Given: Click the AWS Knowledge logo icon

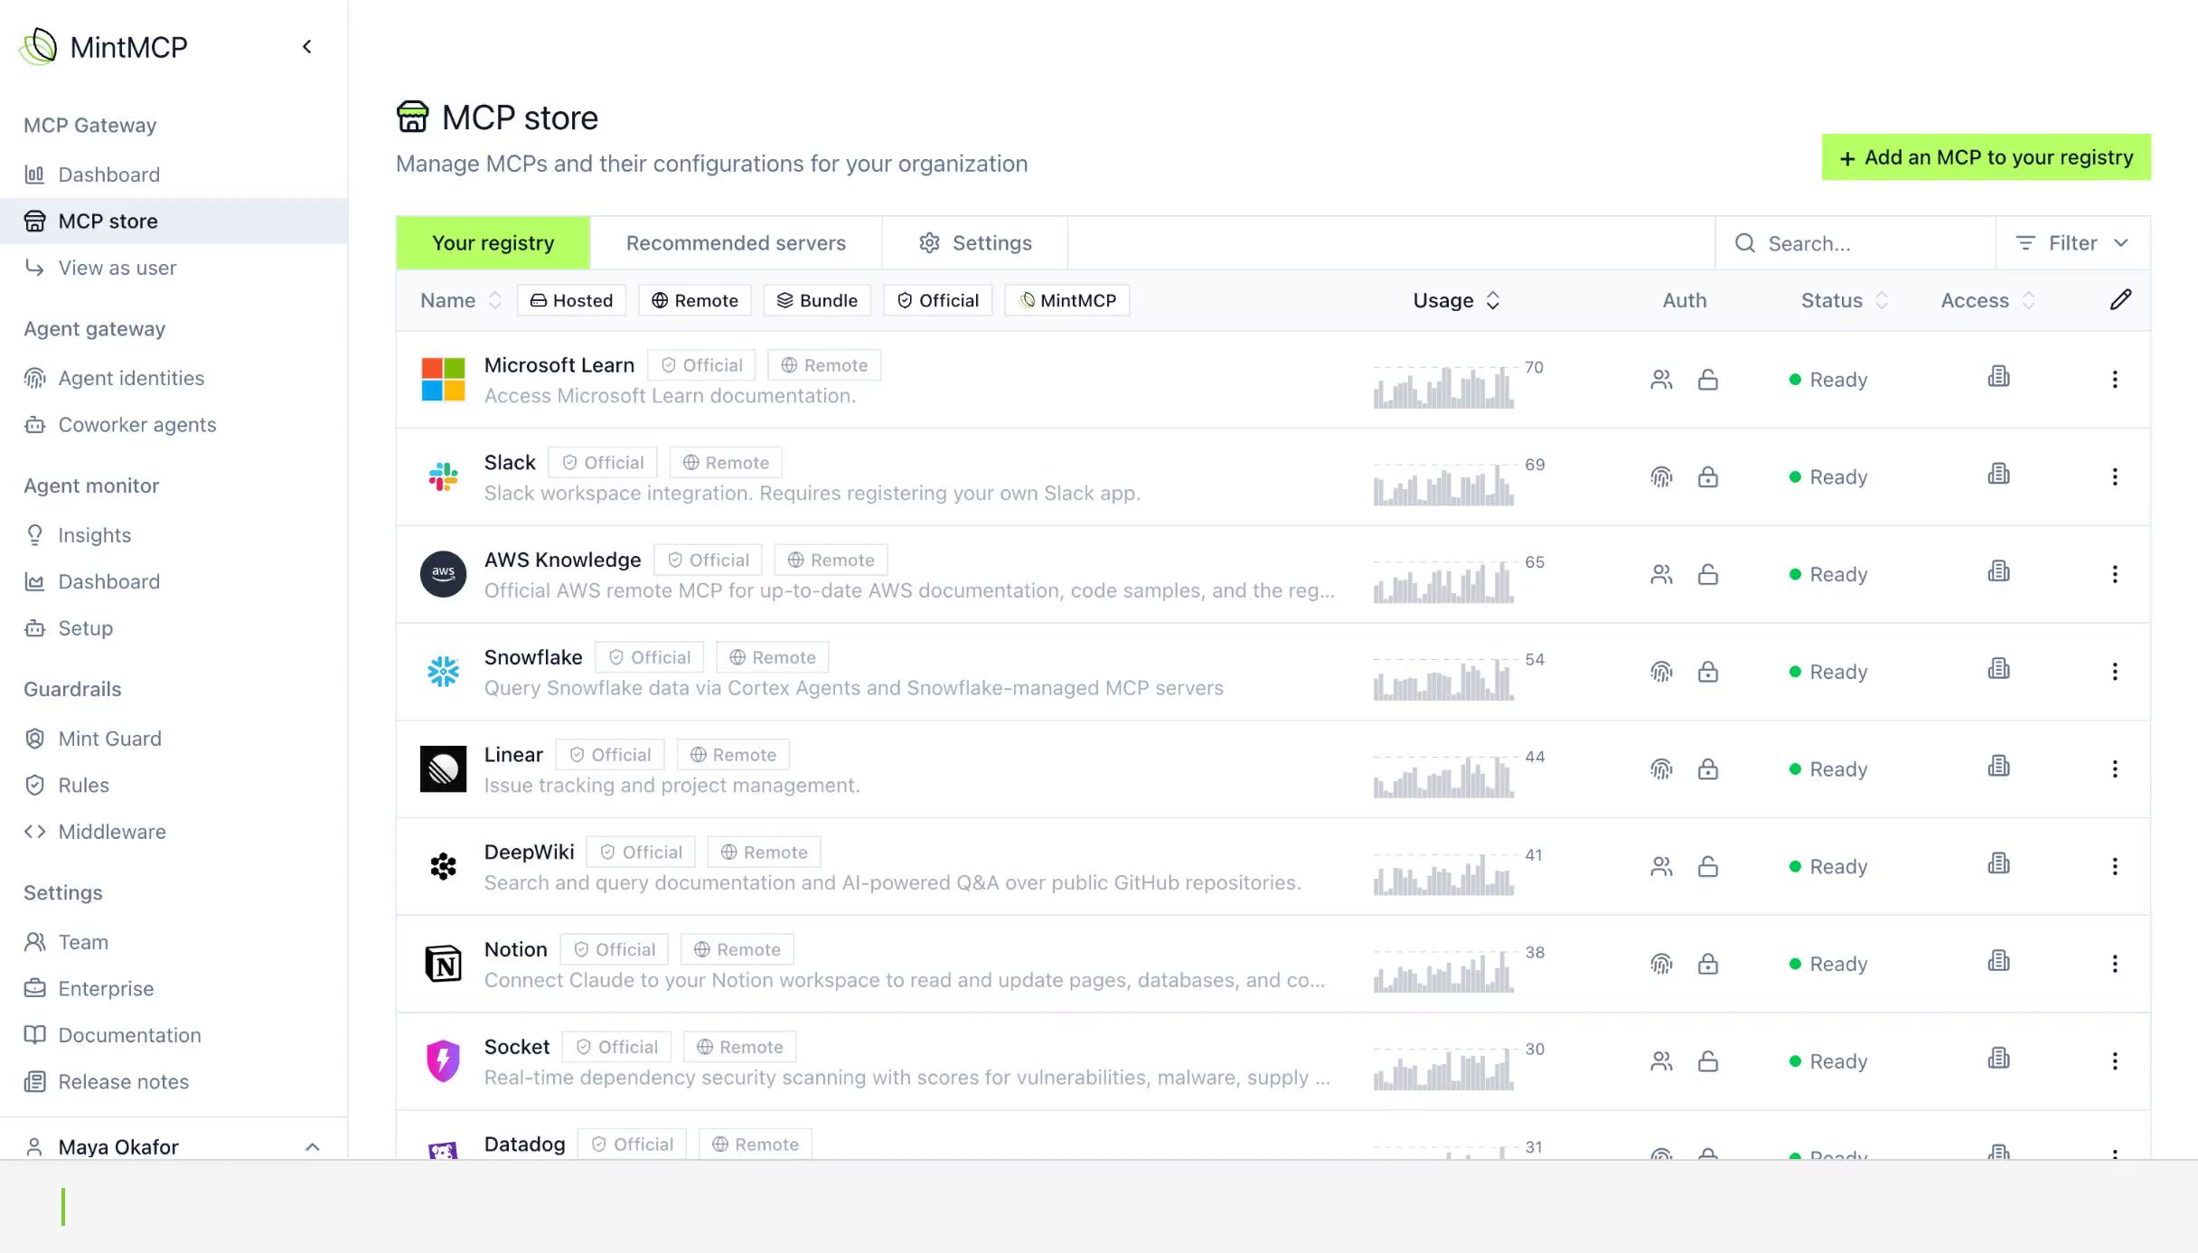Looking at the screenshot, I should coord(443,574).
